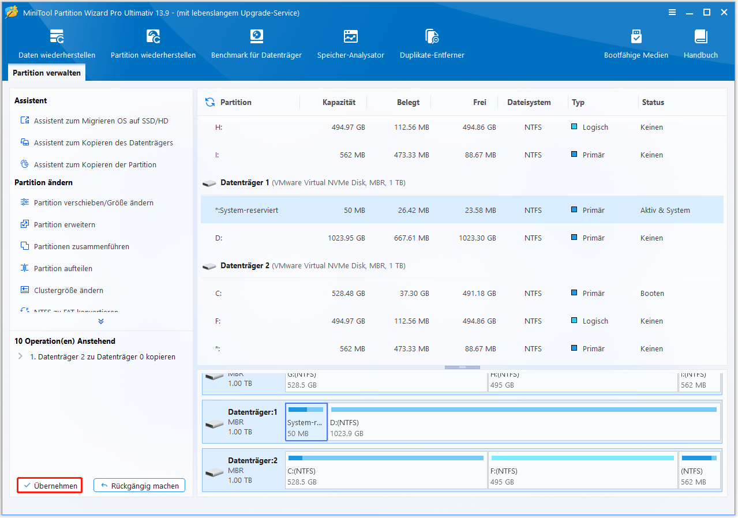Launch Benchmark für Datenträger
This screenshot has width=738, height=518.
point(256,44)
